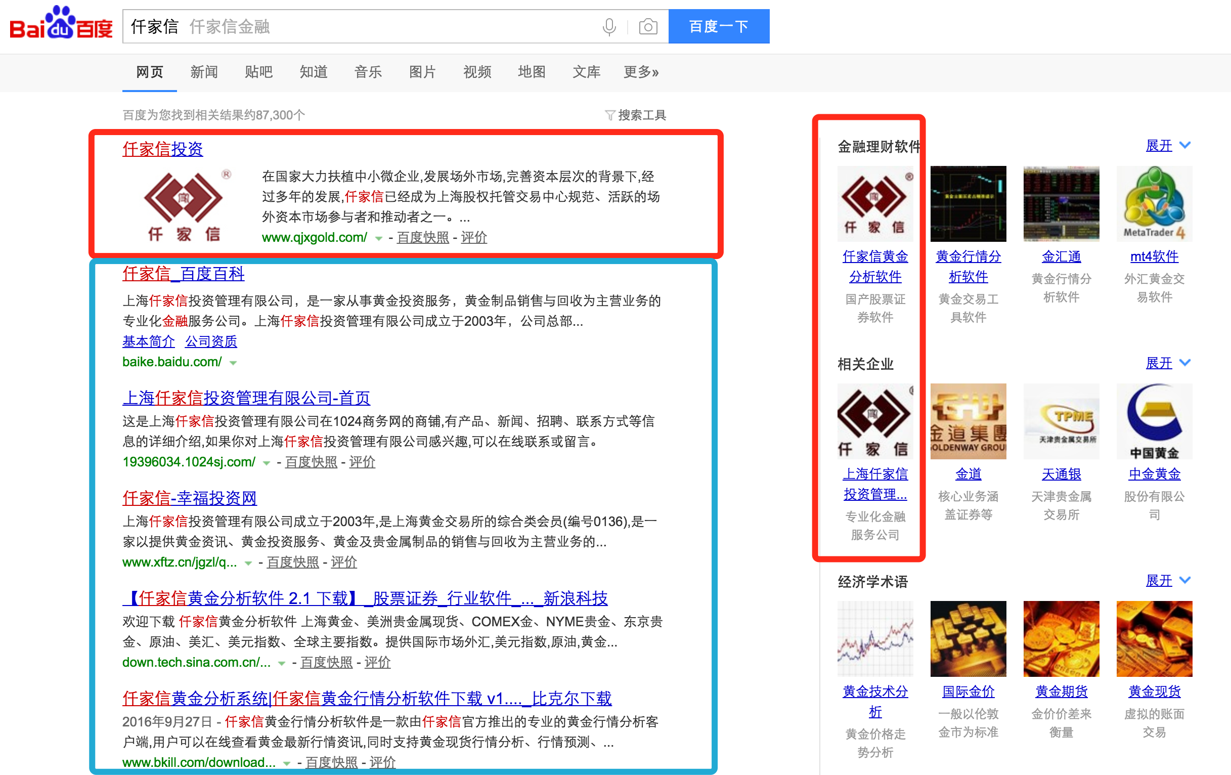Open mt4软件 sidebar link
This screenshot has height=775, width=1231.
(1154, 256)
